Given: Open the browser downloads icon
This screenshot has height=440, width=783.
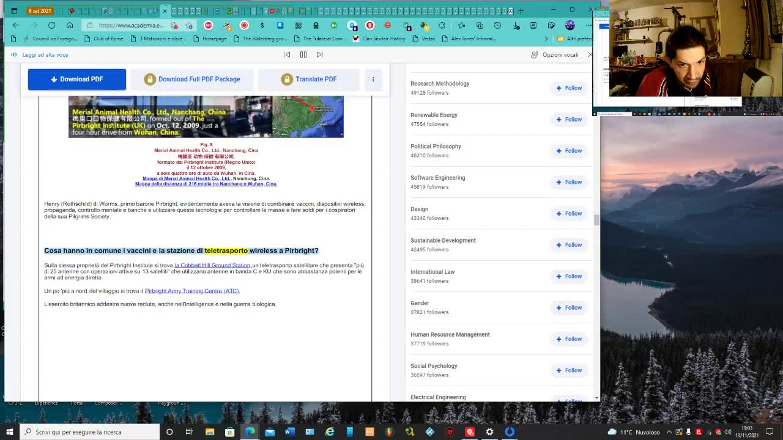Looking at the screenshot, I should coord(516,25).
